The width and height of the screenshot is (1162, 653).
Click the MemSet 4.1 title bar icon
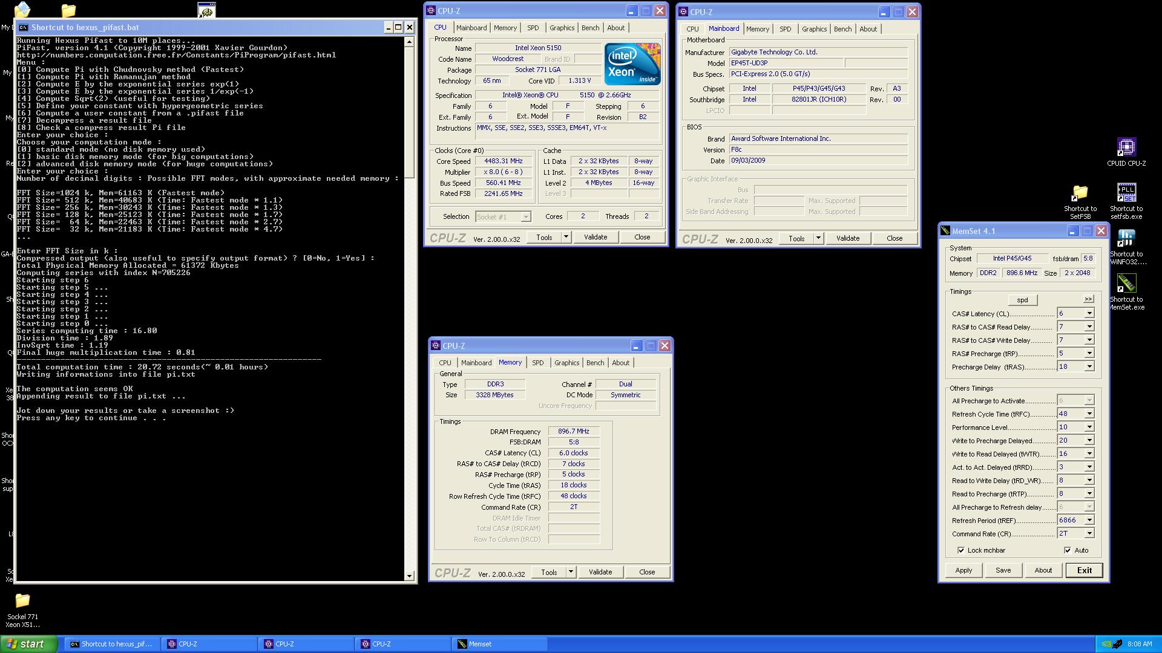[x=945, y=231]
